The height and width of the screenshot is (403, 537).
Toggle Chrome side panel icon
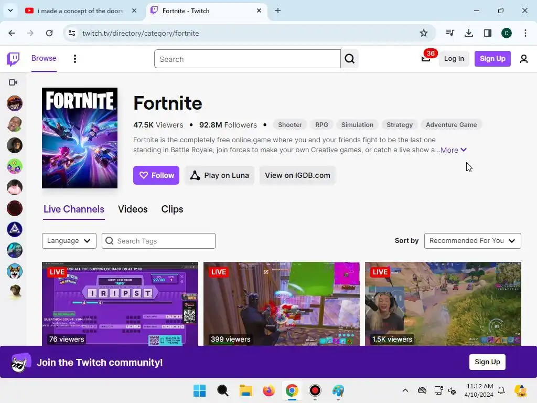(x=488, y=33)
